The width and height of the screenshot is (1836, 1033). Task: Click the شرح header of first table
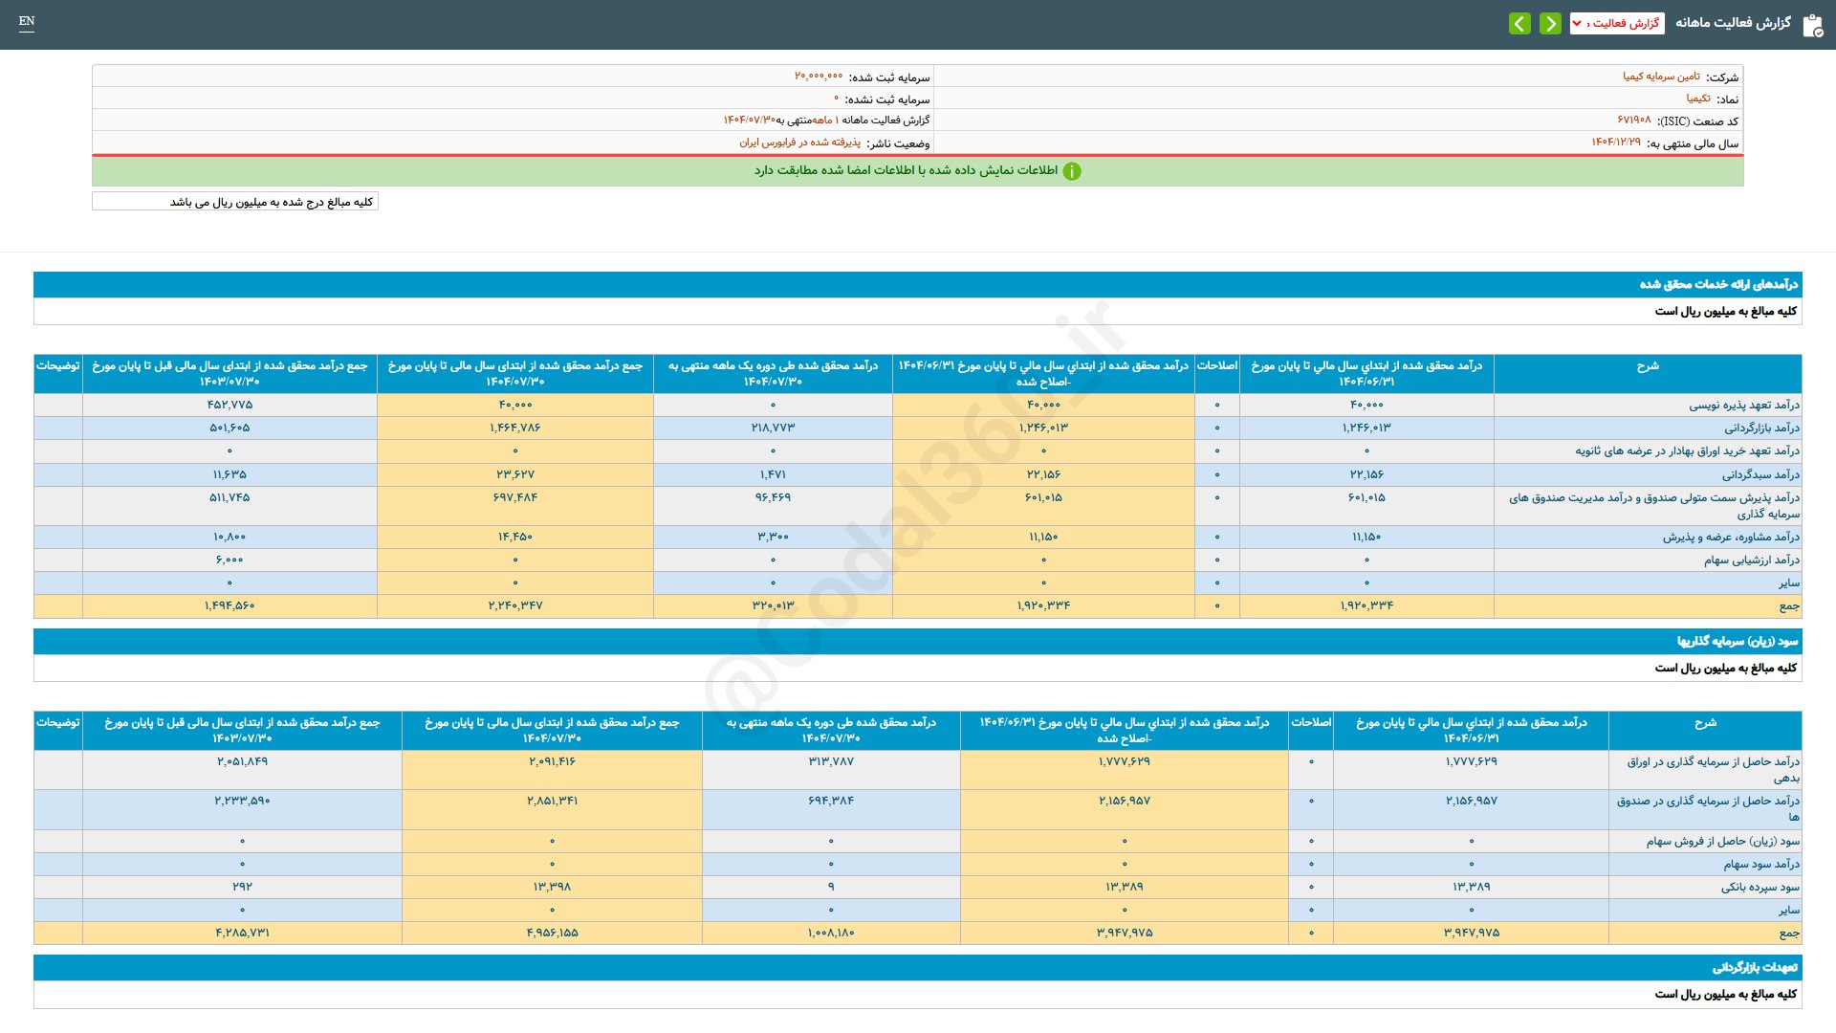1648,366
